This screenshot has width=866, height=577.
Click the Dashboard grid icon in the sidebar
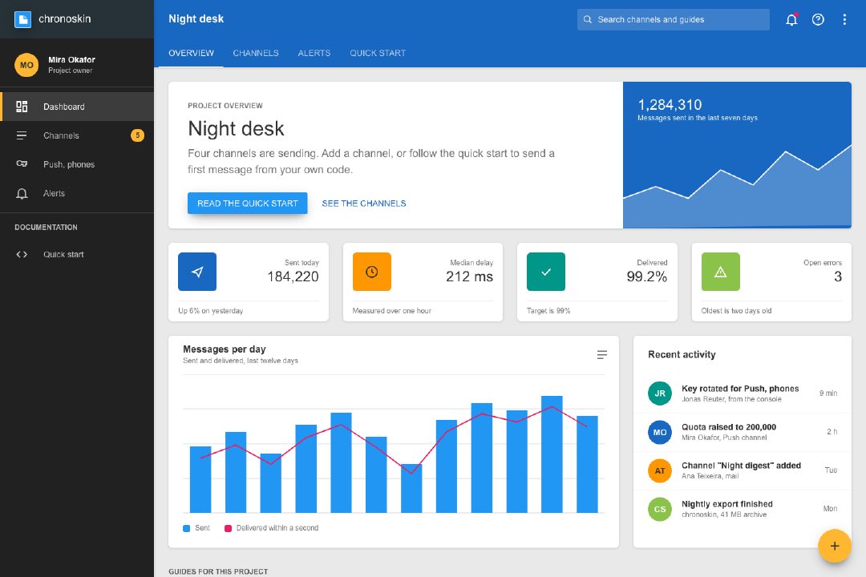[22, 107]
